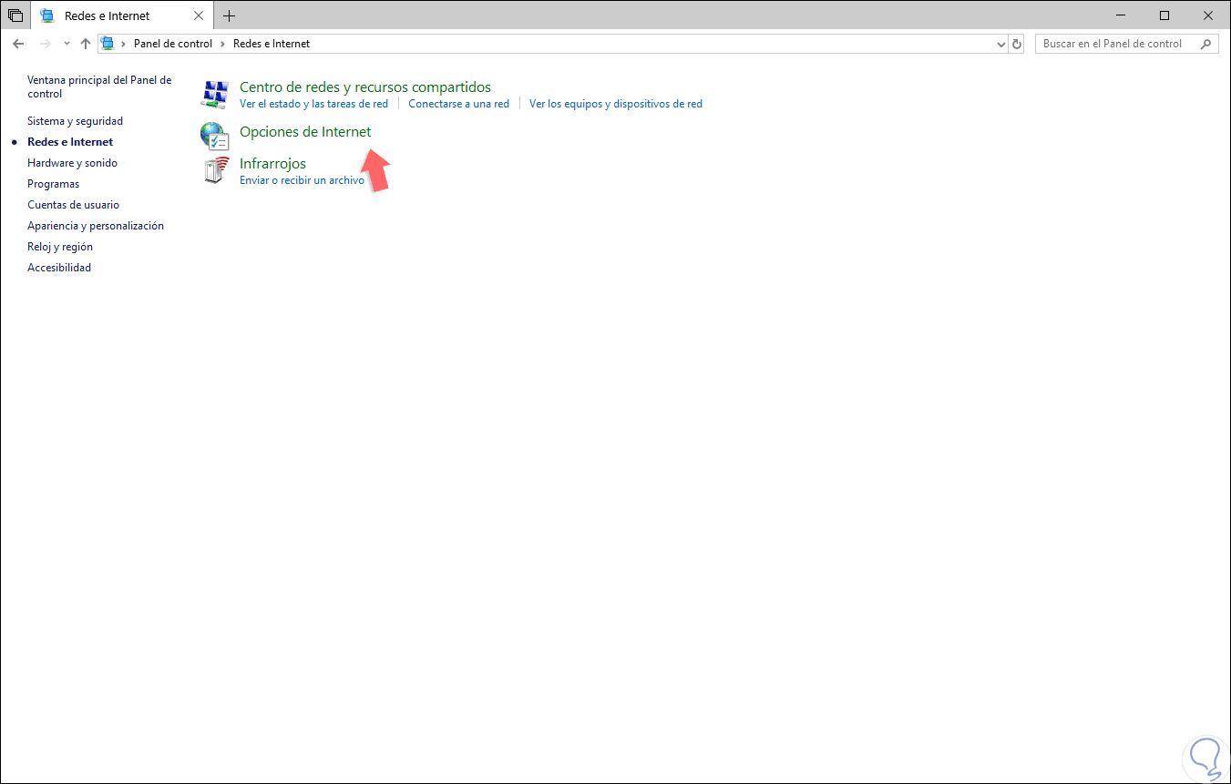
Task: Go to Ventana principal del Panel de control
Action: tap(99, 87)
